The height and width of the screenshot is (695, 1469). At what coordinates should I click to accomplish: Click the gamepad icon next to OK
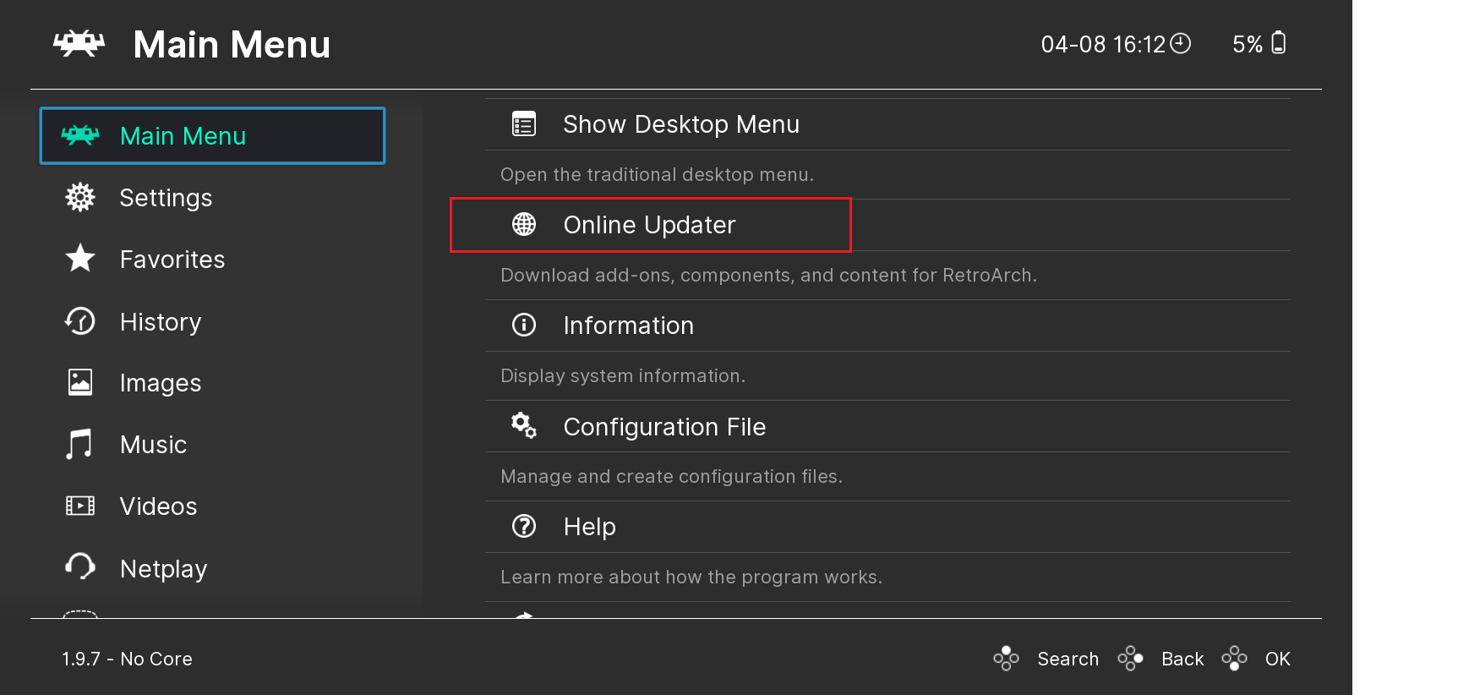pos(1234,659)
